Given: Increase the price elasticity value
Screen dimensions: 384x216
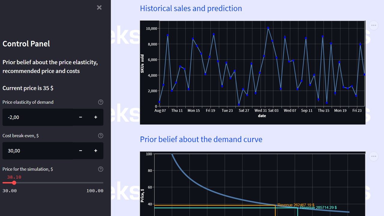Looking at the screenshot, I should (96, 117).
